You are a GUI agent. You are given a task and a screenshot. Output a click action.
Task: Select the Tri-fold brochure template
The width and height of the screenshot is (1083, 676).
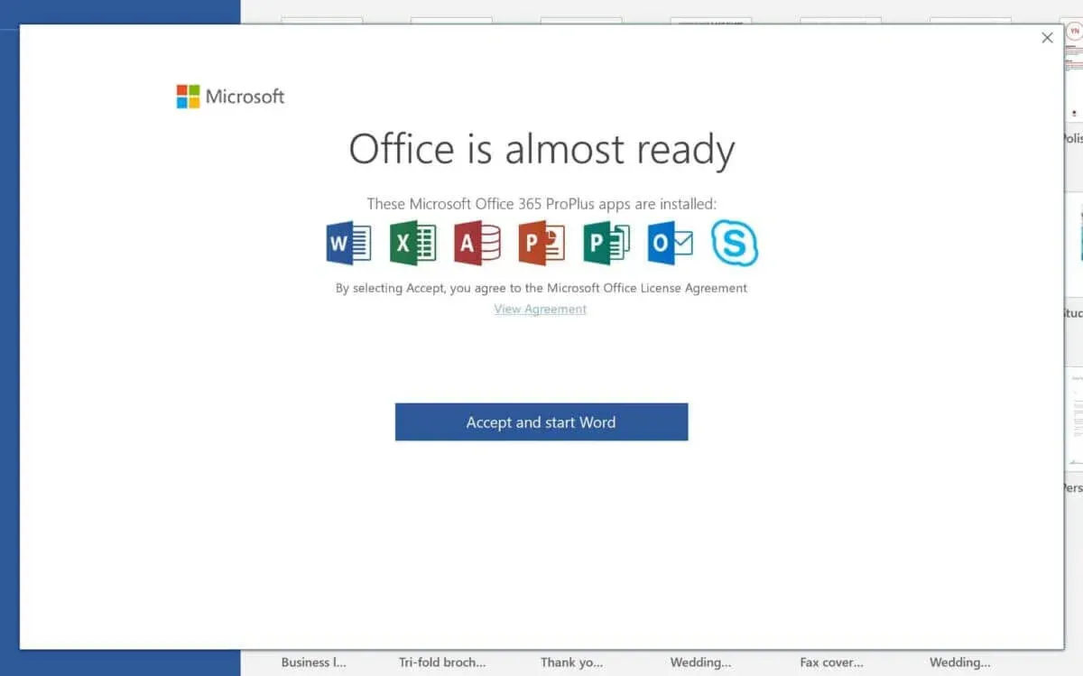point(443,662)
